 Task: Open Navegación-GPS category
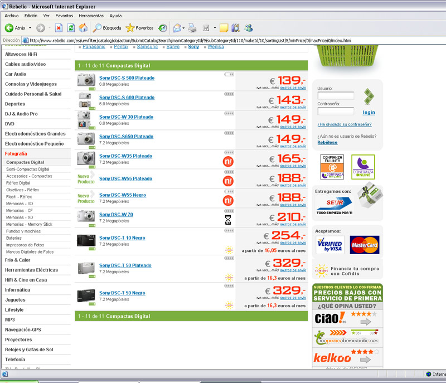23,329
